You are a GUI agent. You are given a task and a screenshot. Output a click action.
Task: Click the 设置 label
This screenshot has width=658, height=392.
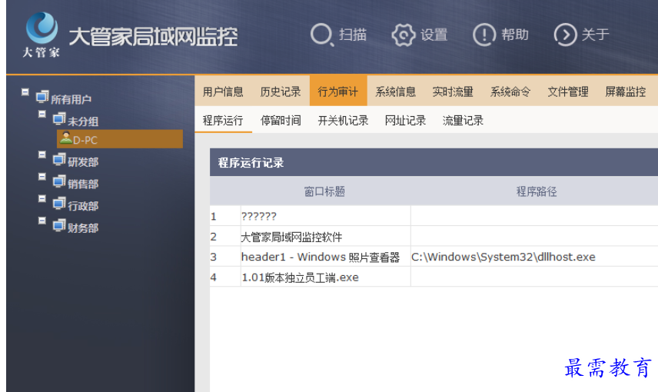tap(434, 35)
